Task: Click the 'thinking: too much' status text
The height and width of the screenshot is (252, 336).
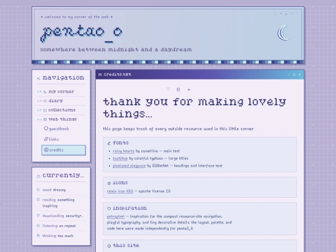Action: 58,236
